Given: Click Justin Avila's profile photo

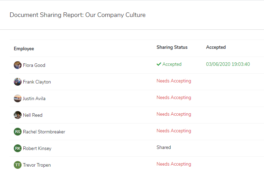Looking at the screenshot, I should pyautogui.click(x=18, y=98).
